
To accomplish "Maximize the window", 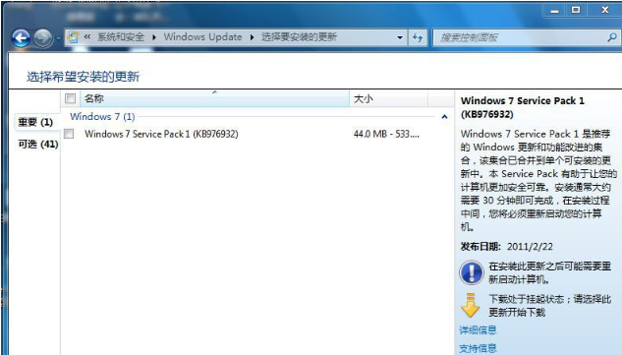I will click(x=576, y=10).
